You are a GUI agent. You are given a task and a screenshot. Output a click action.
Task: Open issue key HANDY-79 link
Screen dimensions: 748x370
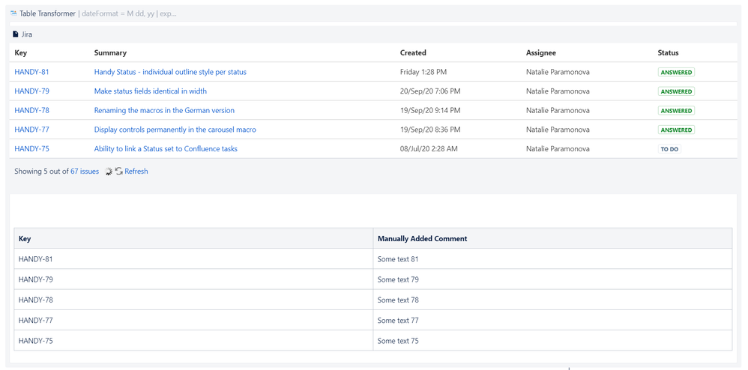click(x=31, y=91)
